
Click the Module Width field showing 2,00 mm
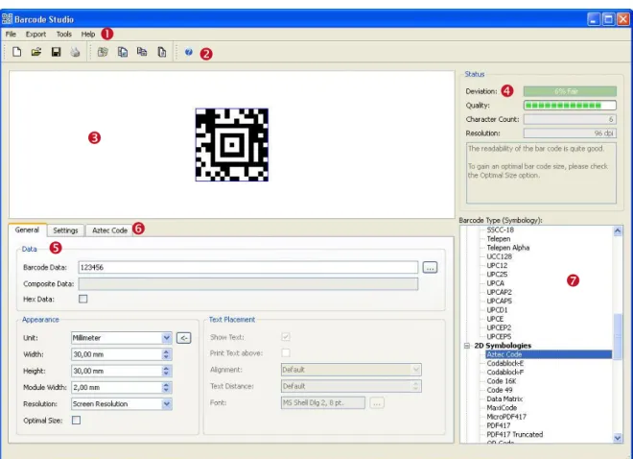117,387
